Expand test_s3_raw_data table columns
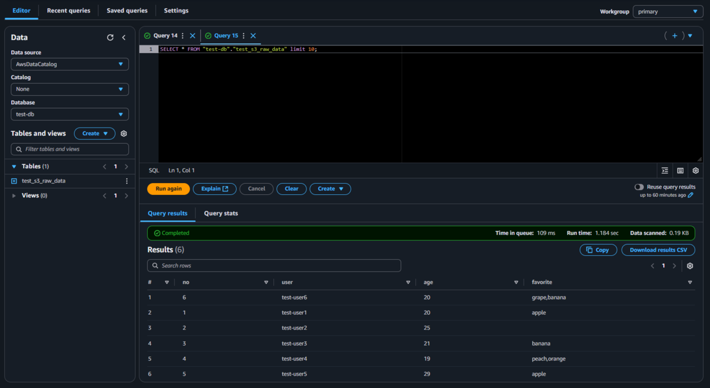This screenshot has height=388, width=710. coord(14,181)
